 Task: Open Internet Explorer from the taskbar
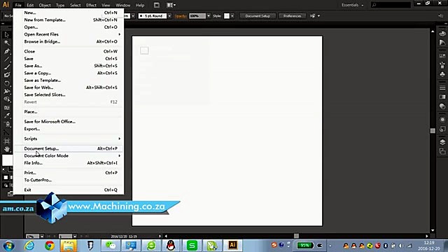tap(29, 246)
